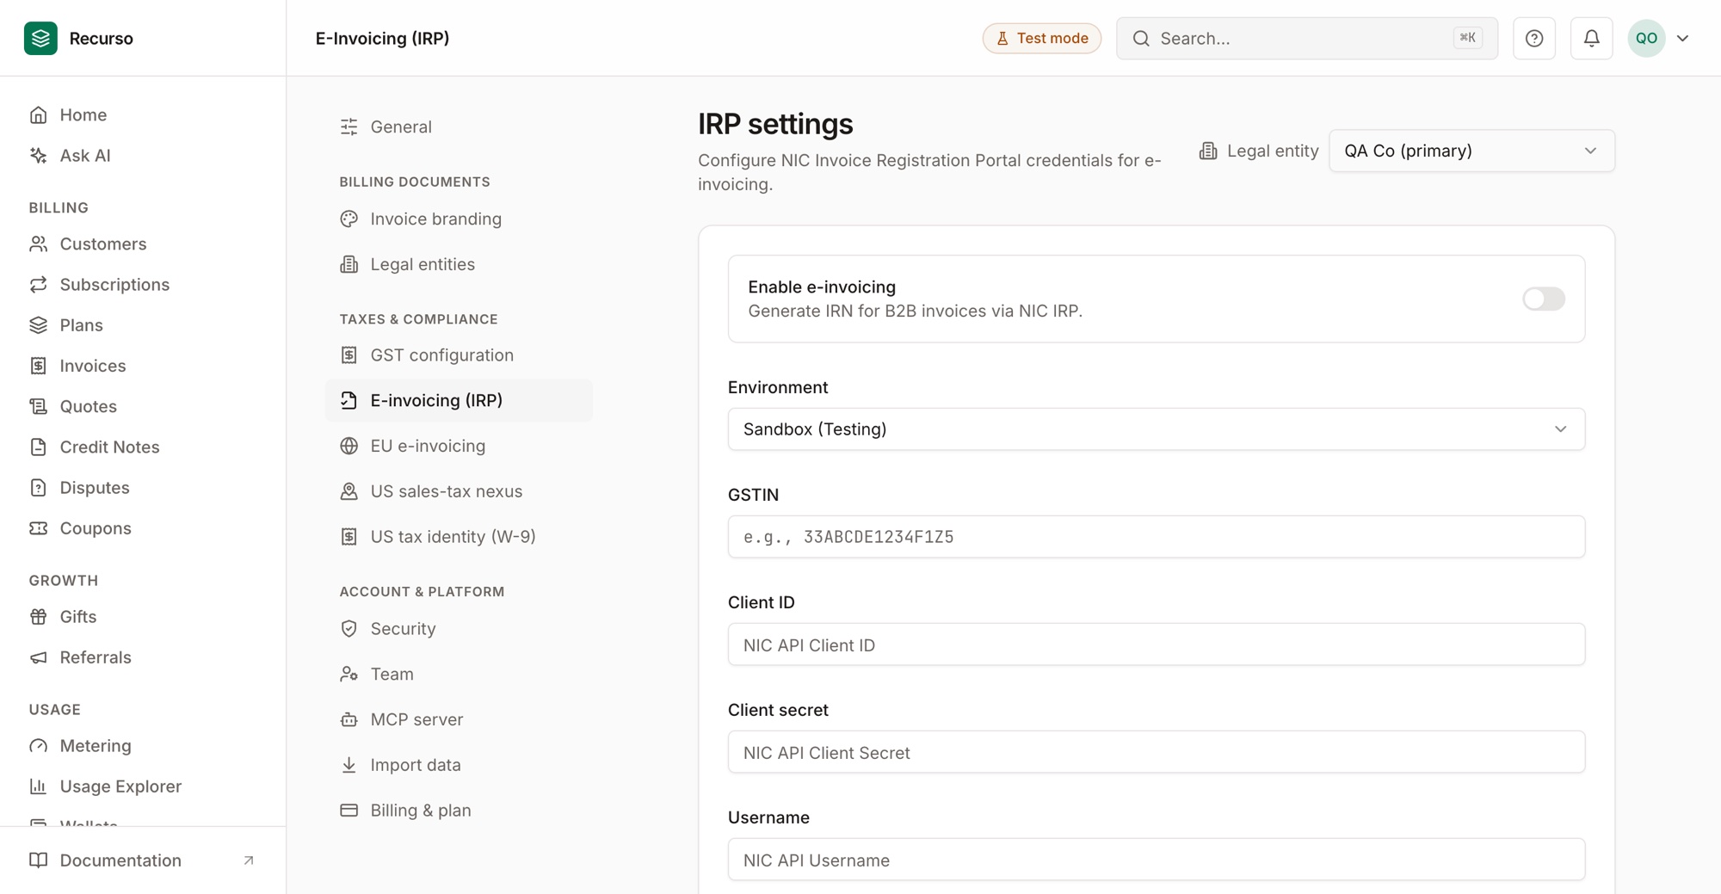Click the US sales-tax nexus icon

pyautogui.click(x=349, y=490)
